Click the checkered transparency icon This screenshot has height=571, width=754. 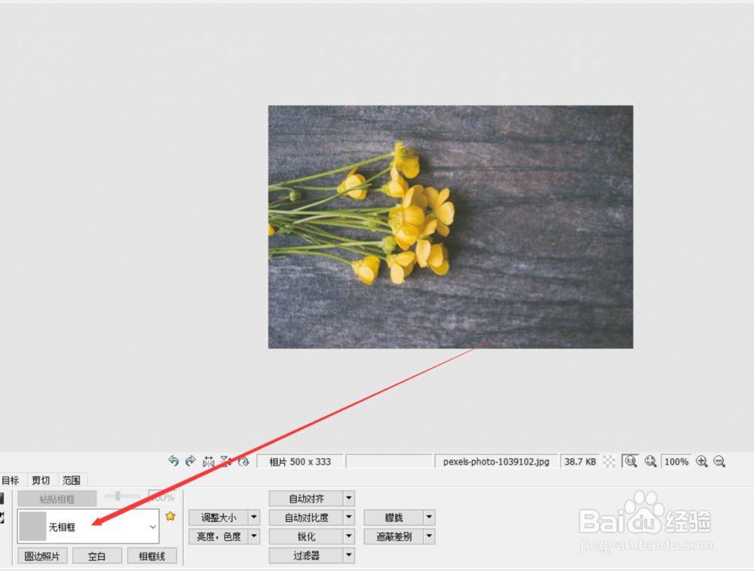pos(609,462)
